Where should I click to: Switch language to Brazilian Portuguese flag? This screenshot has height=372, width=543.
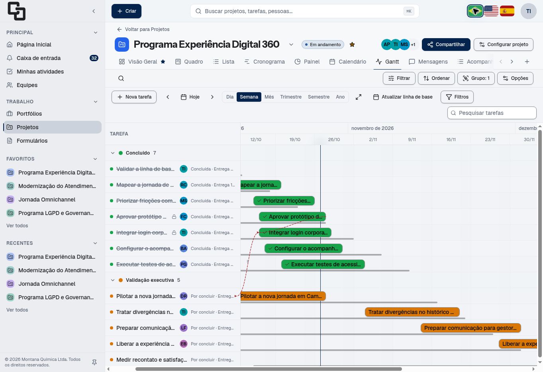tap(475, 11)
